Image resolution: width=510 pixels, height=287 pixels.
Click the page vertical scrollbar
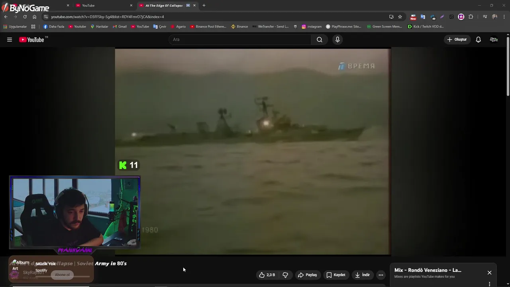[x=508, y=66]
